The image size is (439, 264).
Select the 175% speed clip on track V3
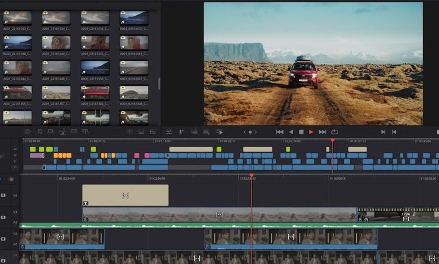[x=398, y=215]
